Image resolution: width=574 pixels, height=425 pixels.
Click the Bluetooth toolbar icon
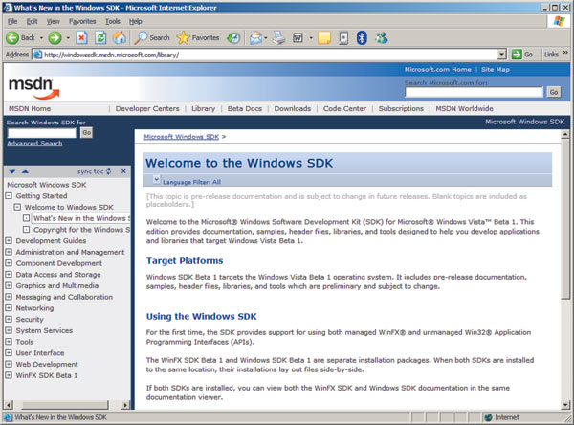click(362, 37)
